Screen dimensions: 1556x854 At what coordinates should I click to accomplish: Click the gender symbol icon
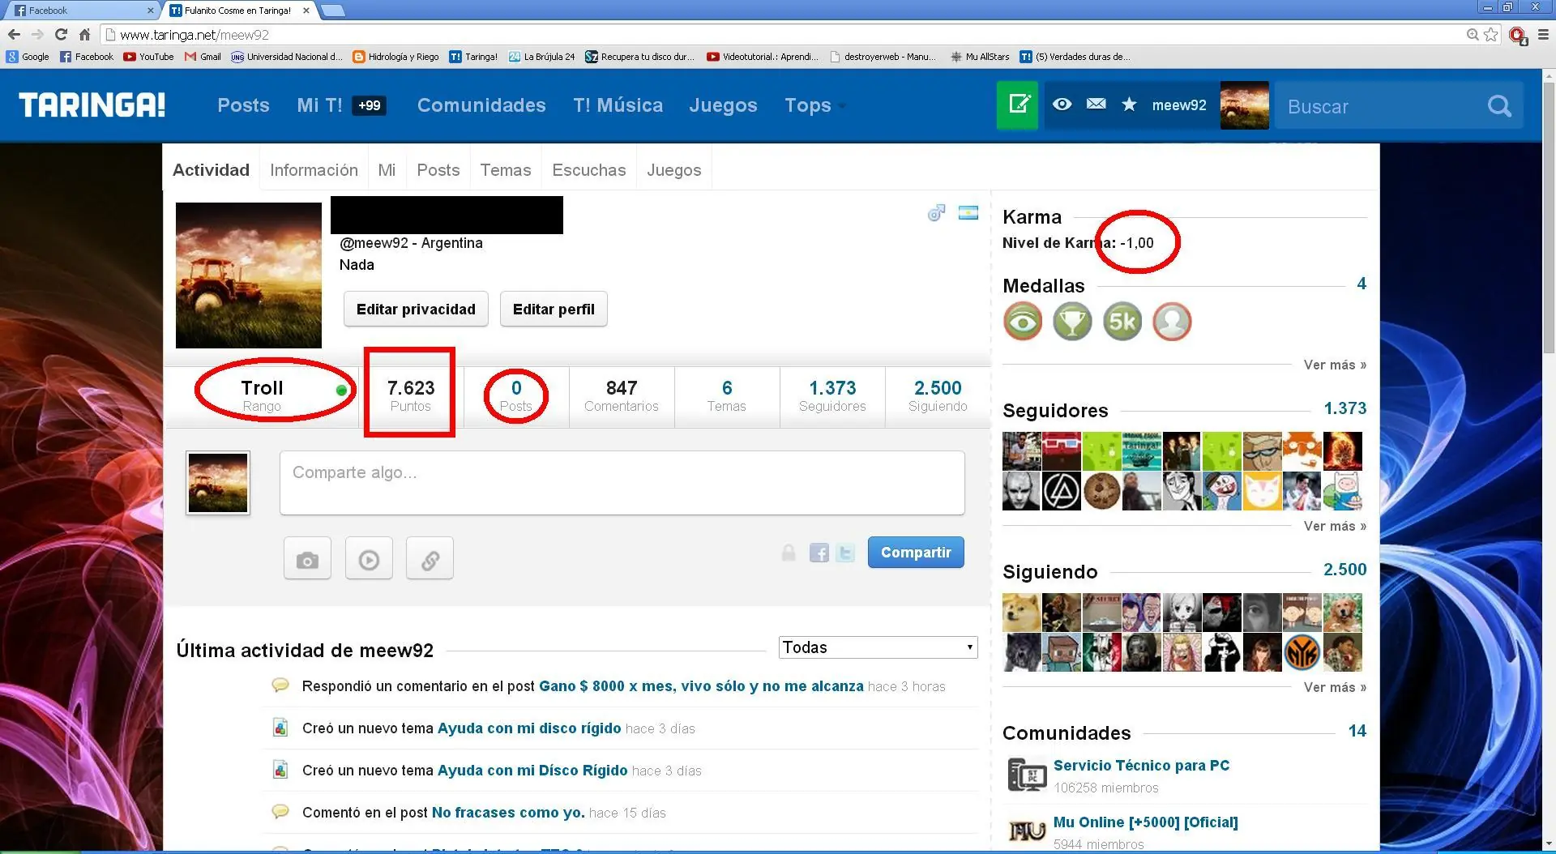[936, 213]
